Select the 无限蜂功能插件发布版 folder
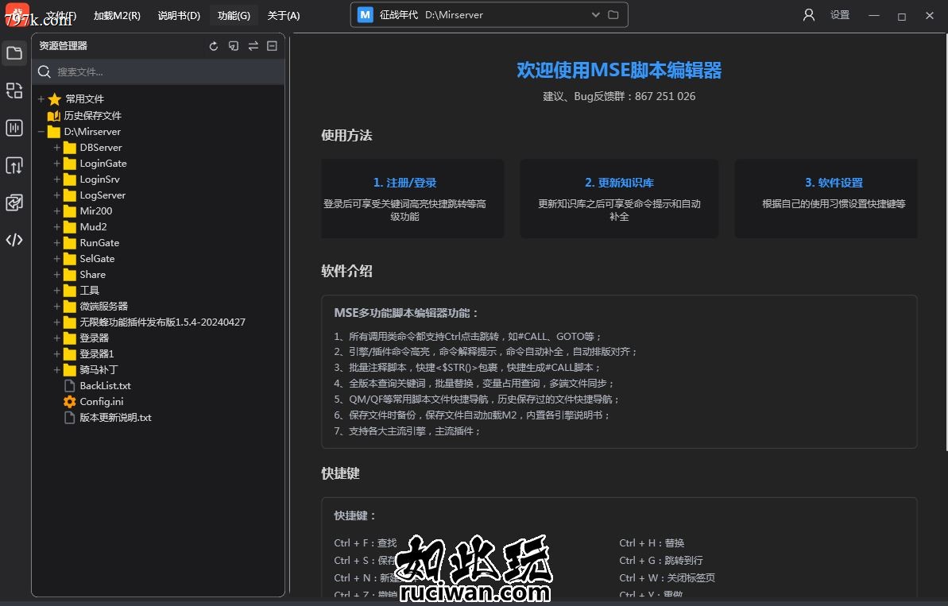Image resolution: width=948 pixels, height=606 pixels. click(x=163, y=322)
